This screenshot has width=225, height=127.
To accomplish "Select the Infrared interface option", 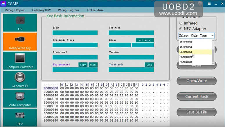I will click(188, 23).
